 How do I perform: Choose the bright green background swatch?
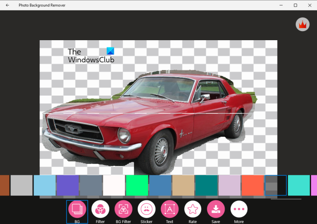coord(137,185)
